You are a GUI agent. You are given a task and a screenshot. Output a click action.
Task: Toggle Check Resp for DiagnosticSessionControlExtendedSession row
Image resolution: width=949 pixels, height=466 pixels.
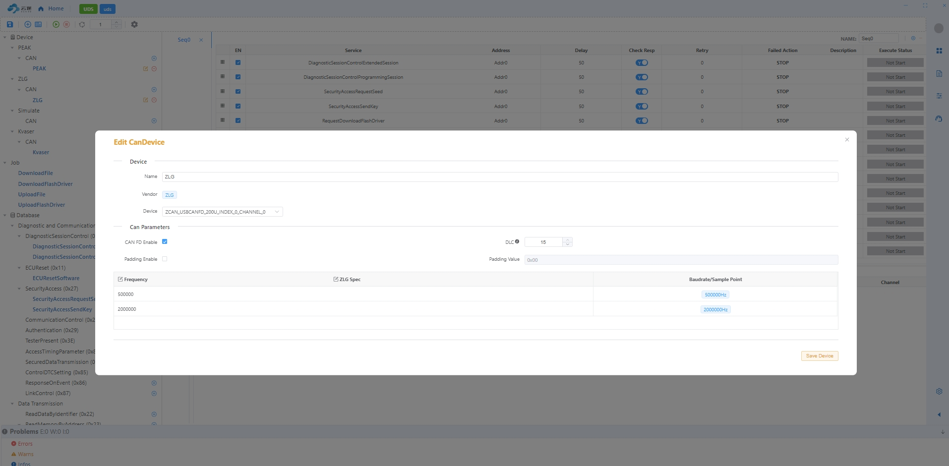(642, 62)
